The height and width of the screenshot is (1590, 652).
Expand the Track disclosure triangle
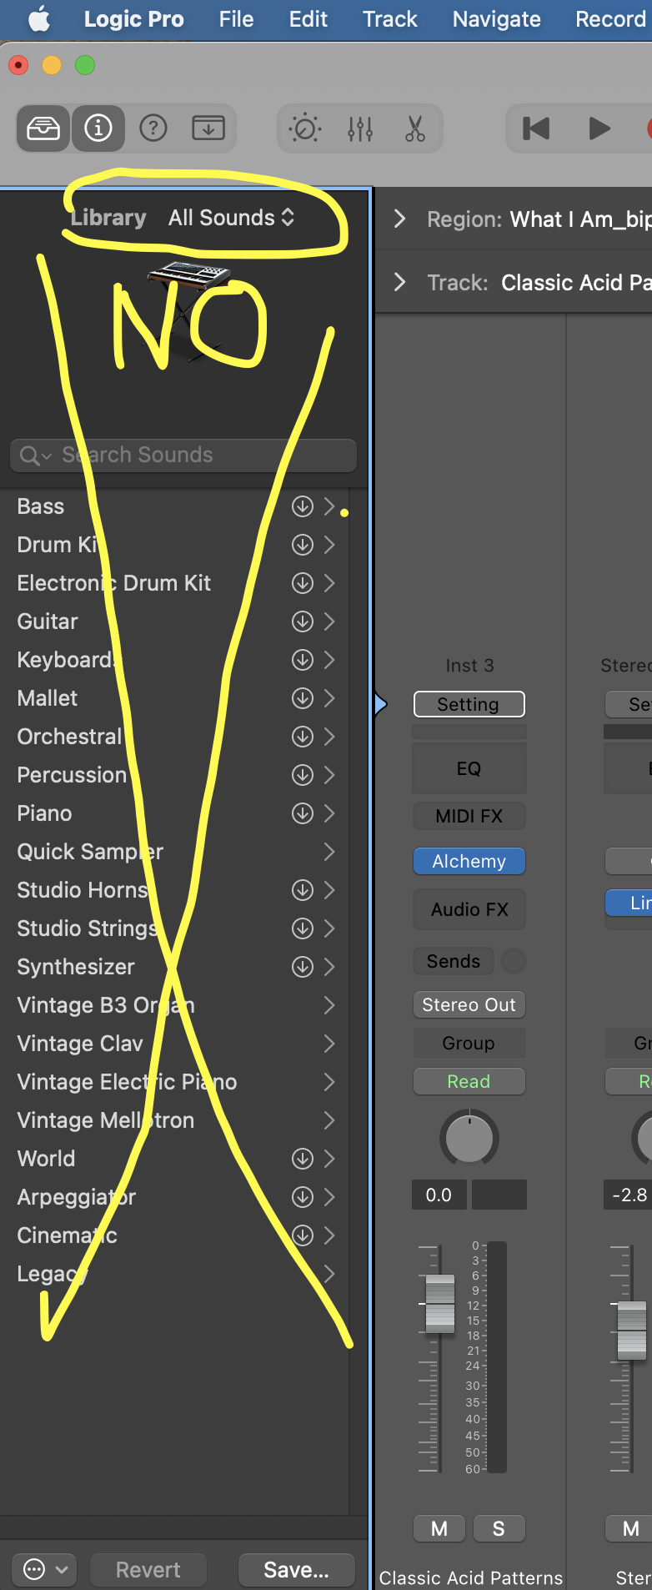400,283
